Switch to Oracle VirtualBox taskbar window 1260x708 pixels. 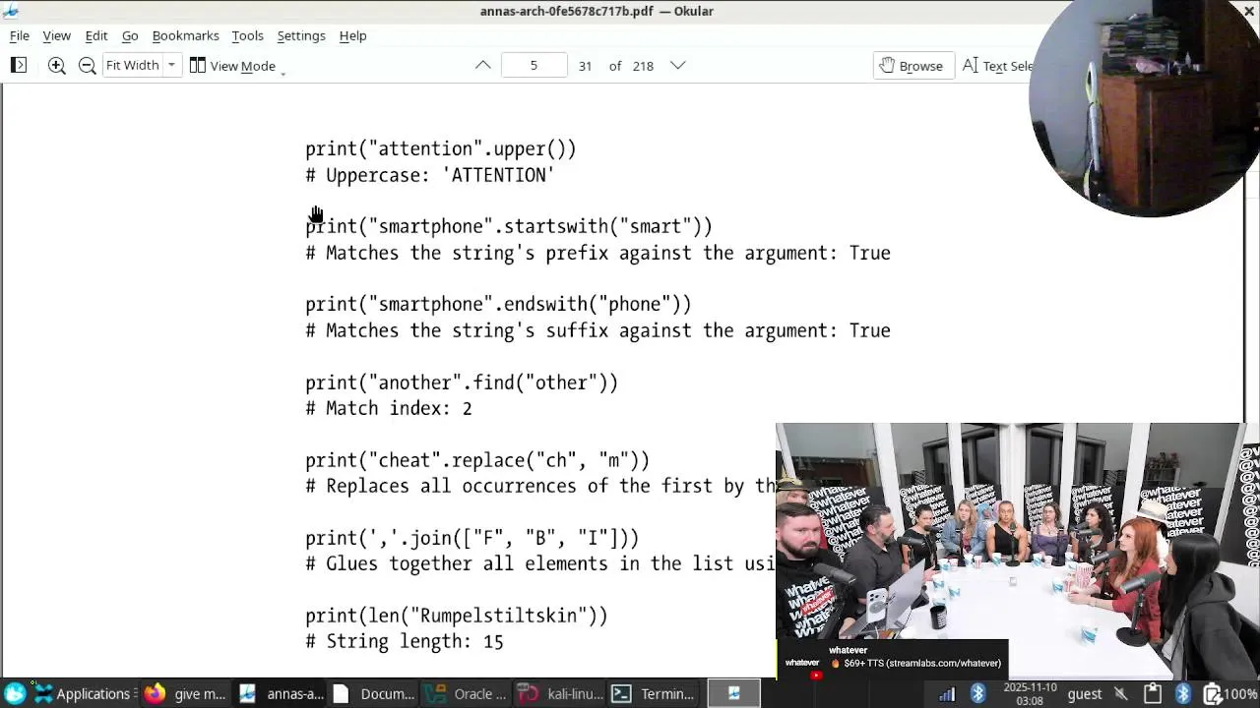(x=467, y=693)
